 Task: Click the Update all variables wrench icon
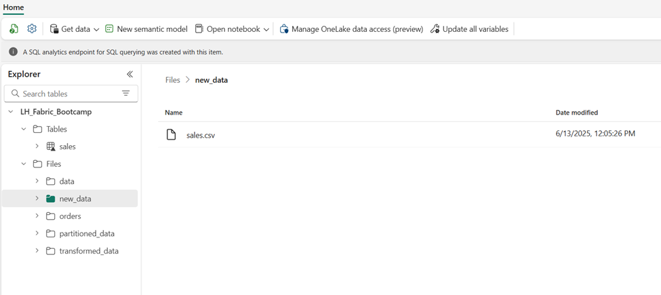435,29
